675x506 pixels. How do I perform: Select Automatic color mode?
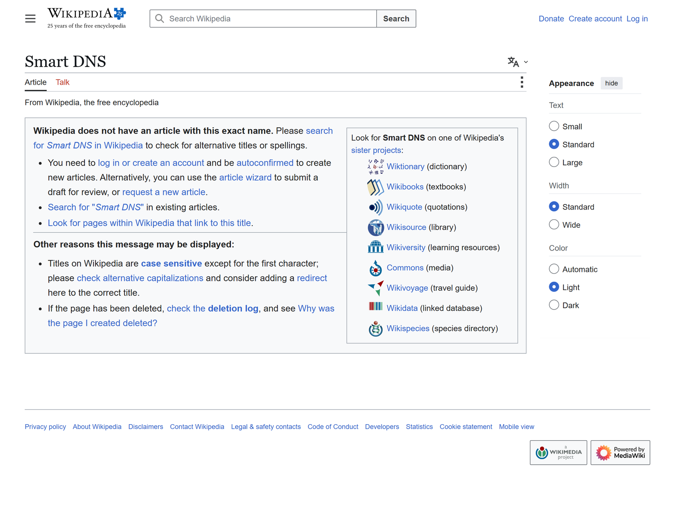pos(554,269)
